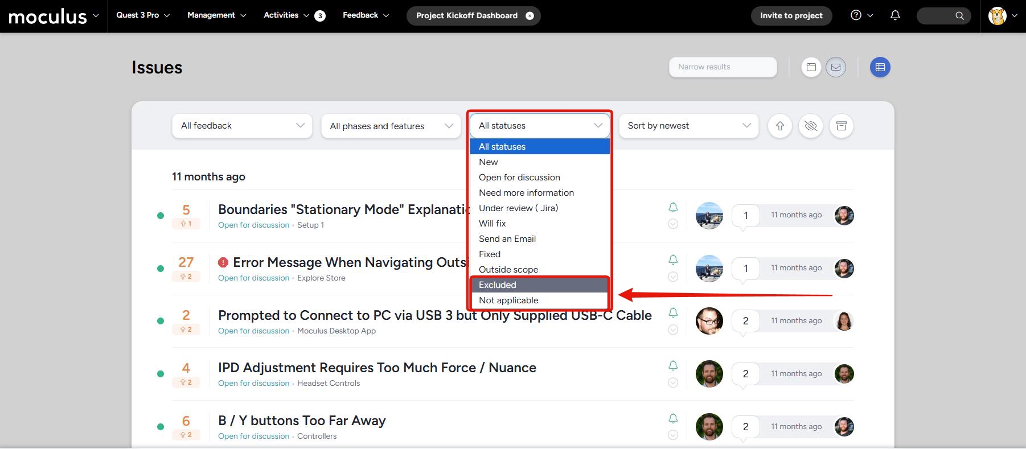
Task: Expand All phases and features dropdown
Action: tap(391, 126)
